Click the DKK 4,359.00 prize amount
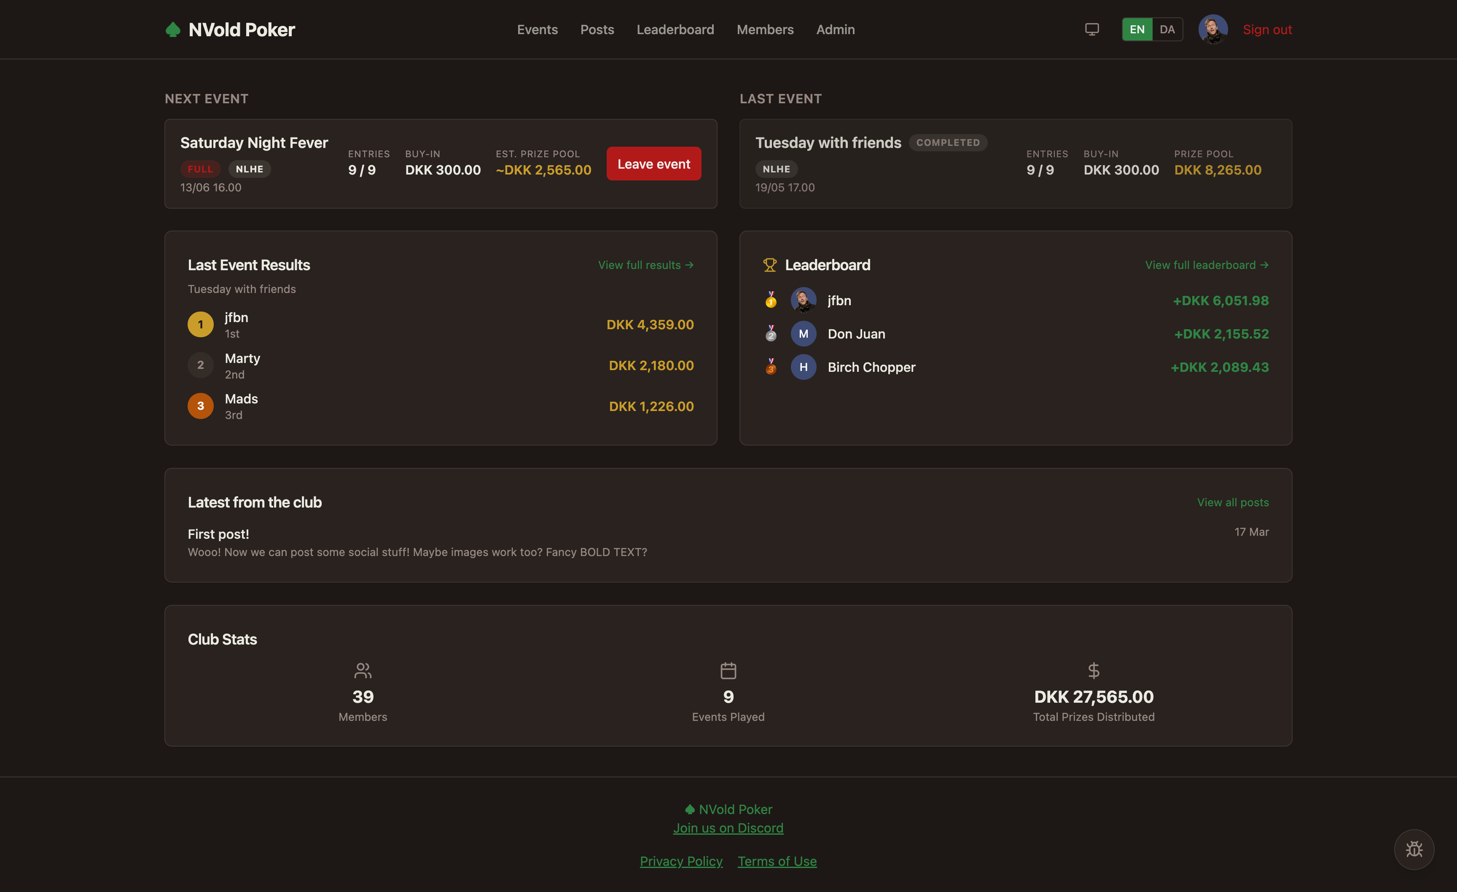1457x892 pixels. 650,325
